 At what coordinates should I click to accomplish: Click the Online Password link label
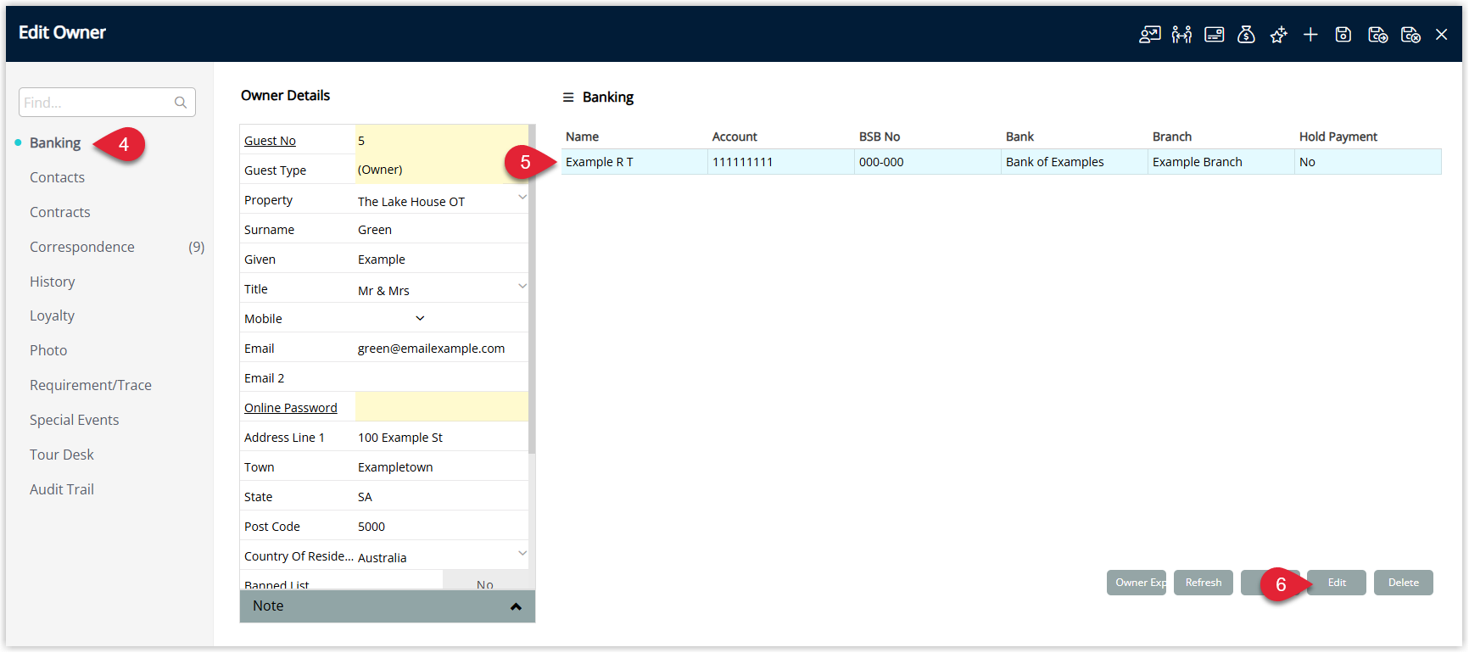click(291, 408)
